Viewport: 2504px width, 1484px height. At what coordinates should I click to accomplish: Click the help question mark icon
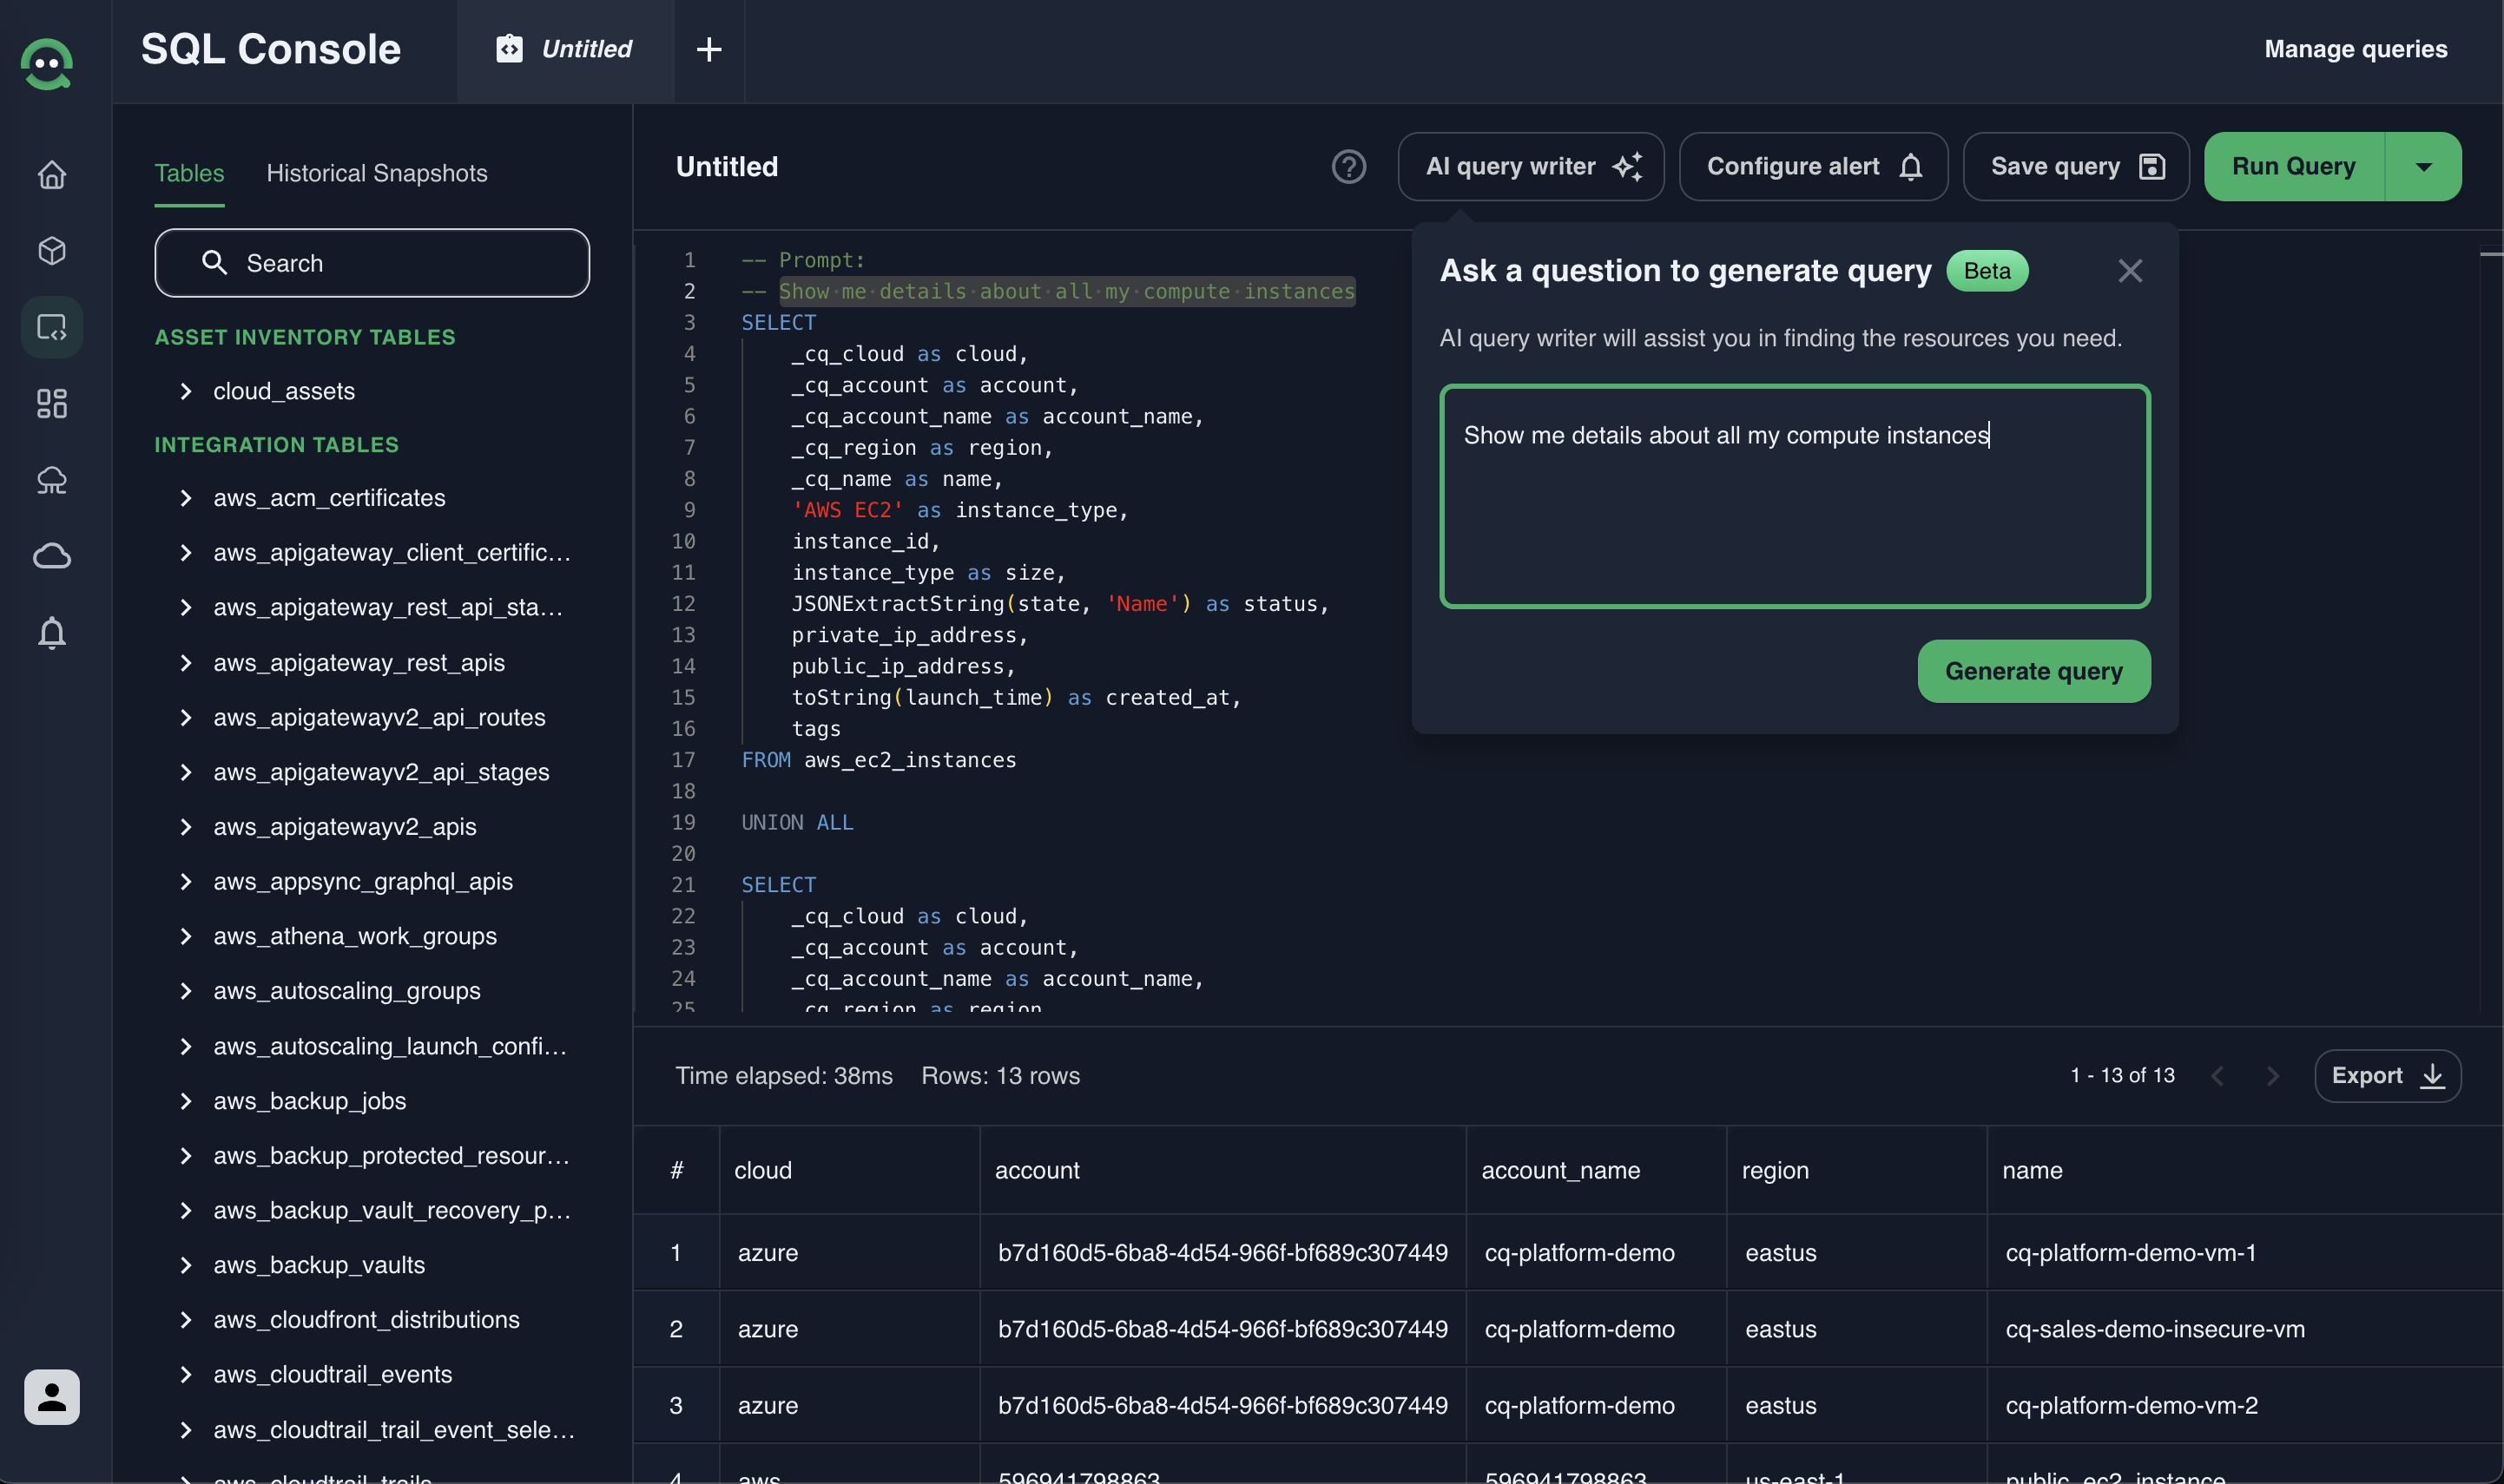[x=1348, y=166]
